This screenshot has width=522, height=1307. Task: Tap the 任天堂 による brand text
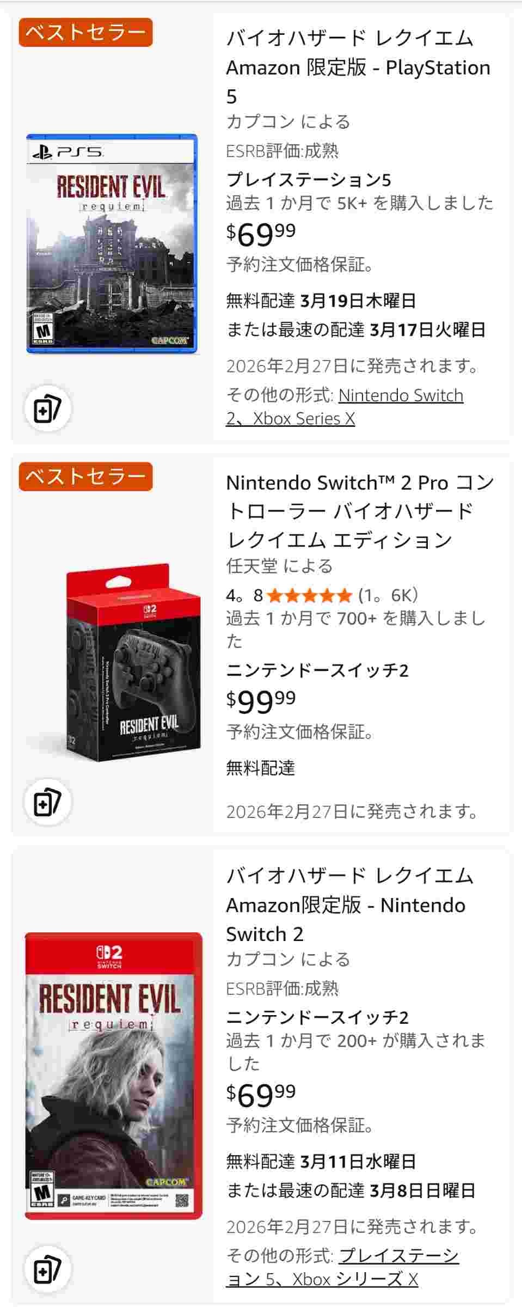[x=279, y=566]
